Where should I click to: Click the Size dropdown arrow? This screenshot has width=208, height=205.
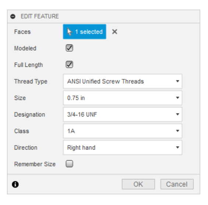[x=177, y=98]
